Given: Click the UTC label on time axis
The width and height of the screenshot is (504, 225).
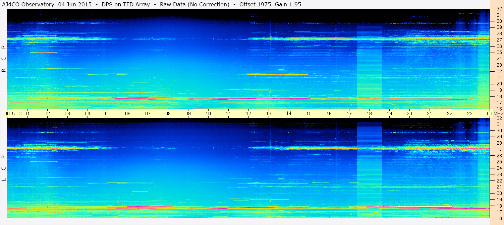Looking at the screenshot, I should click(17, 114).
